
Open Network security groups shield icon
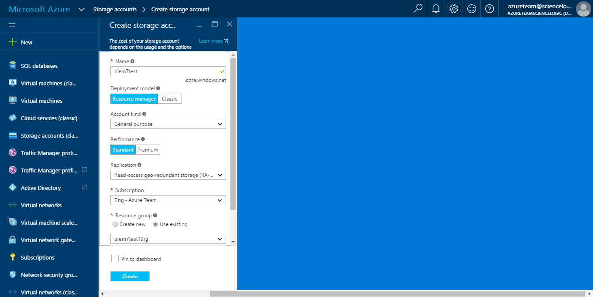pyautogui.click(x=13, y=275)
